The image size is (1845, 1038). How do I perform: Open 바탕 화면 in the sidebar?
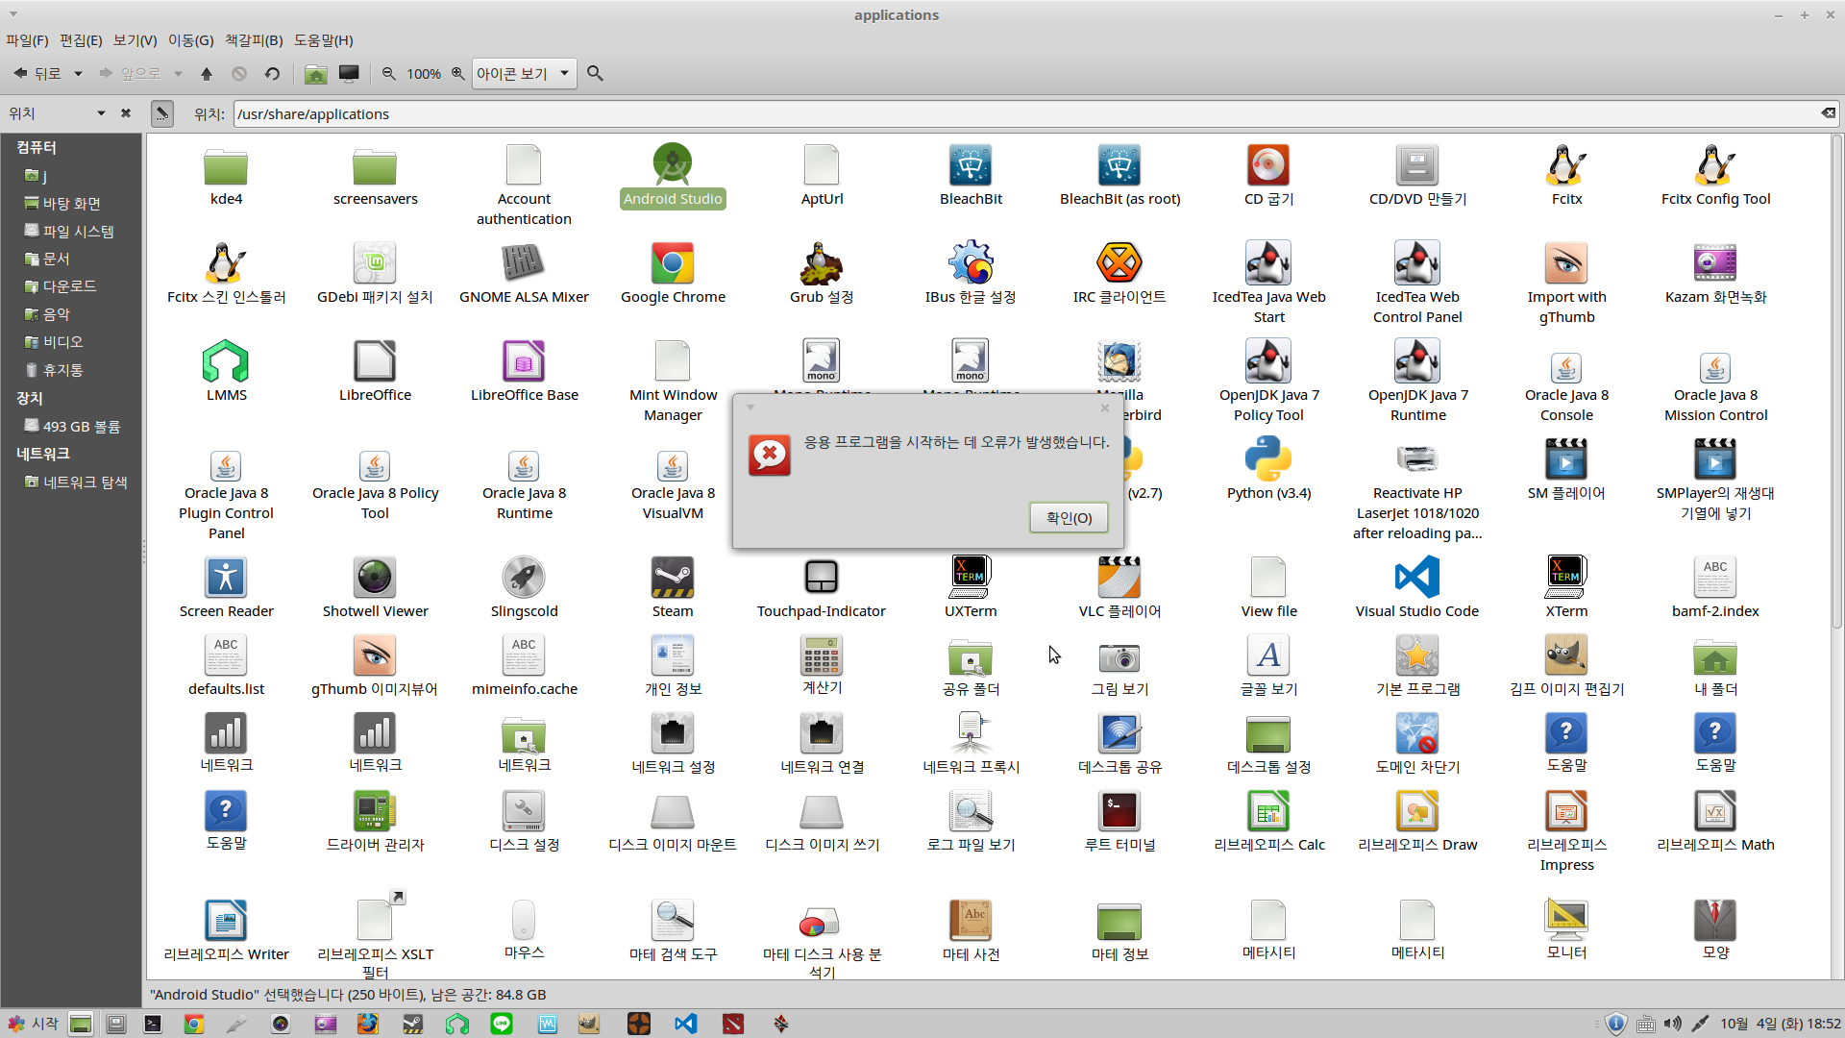tap(71, 204)
